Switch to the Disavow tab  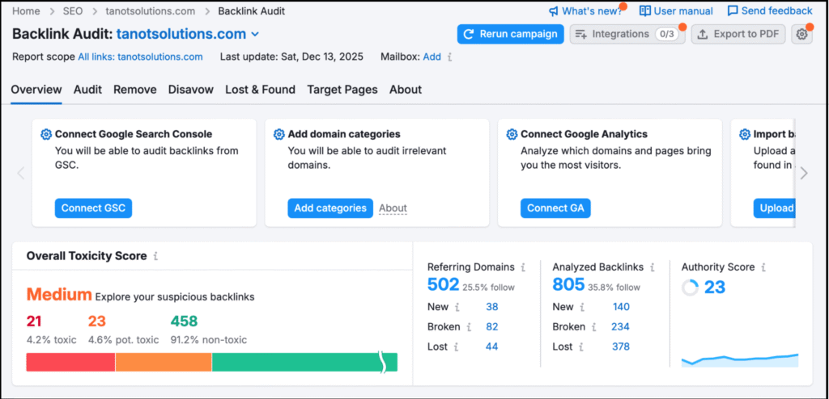191,90
